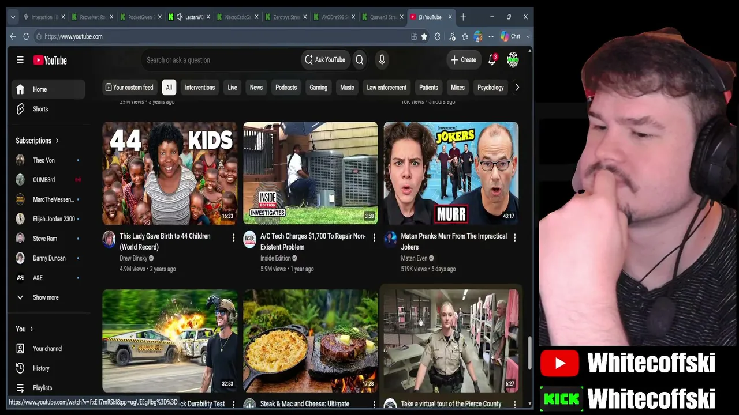Focus the YouTube search field

coord(222,60)
